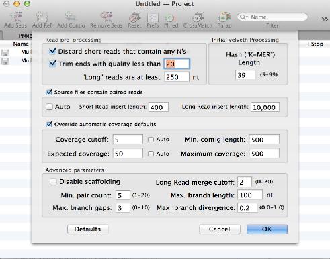Click the Reset toolbar icon

[134, 20]
